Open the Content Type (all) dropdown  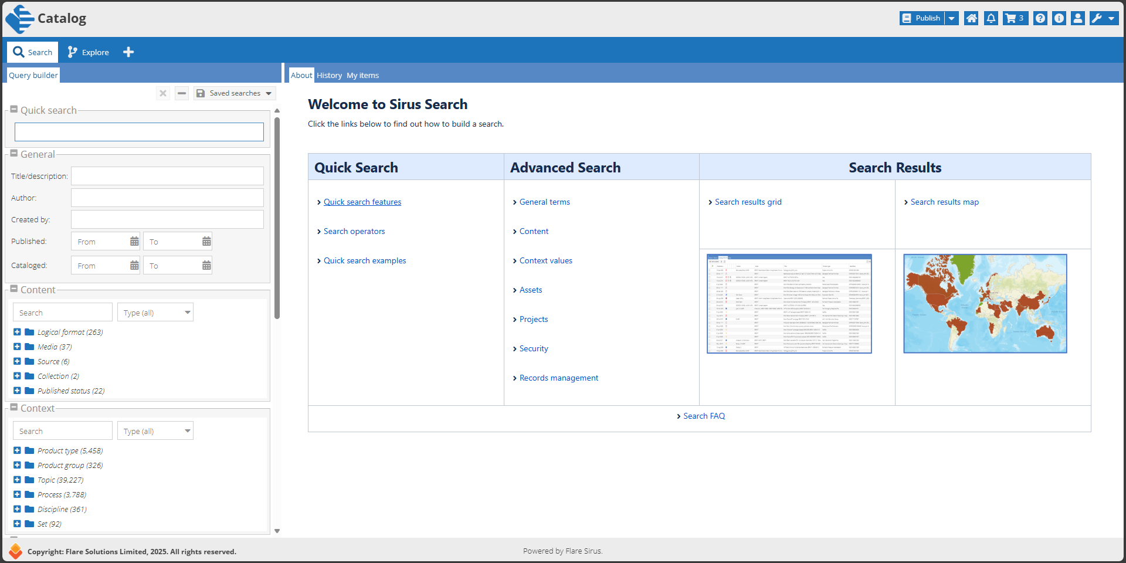click(x=155, y=313)
